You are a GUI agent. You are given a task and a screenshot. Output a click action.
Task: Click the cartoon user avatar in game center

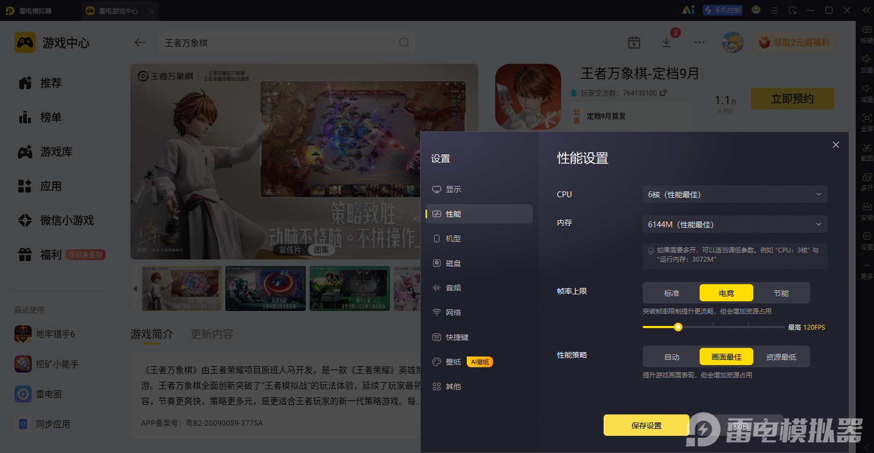click(732, 42)
